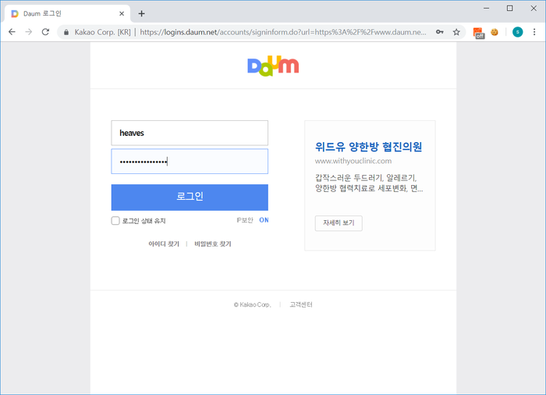Minimize the Chrome window
This screenshot has height=395, width=546.
tap(487, 8)
